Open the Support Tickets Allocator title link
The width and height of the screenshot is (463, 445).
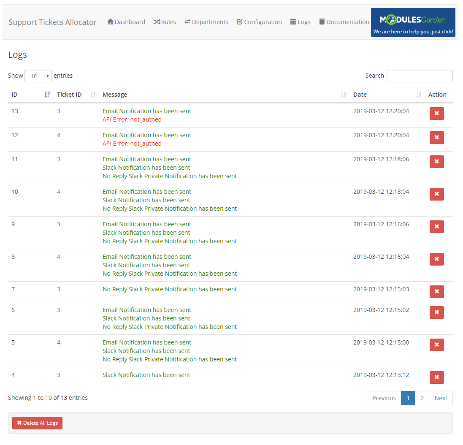pyautogui.click(x=53, y=22)
